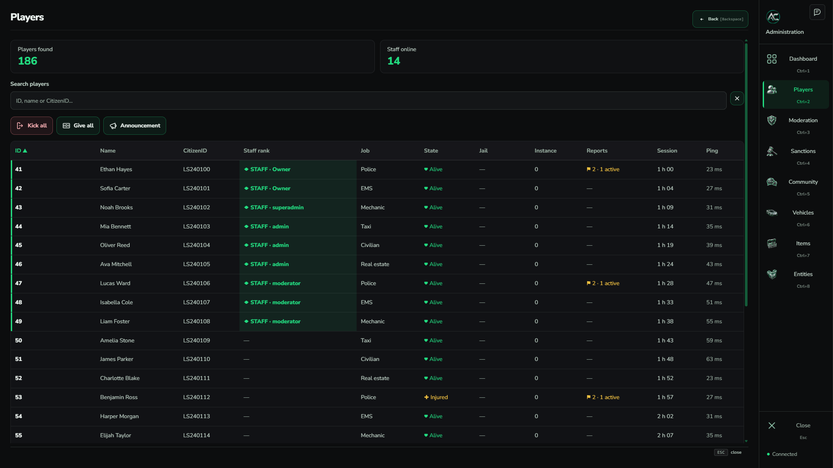Open the Dashboard sidebar icon
833x468 pixels.
coord(771,59)
